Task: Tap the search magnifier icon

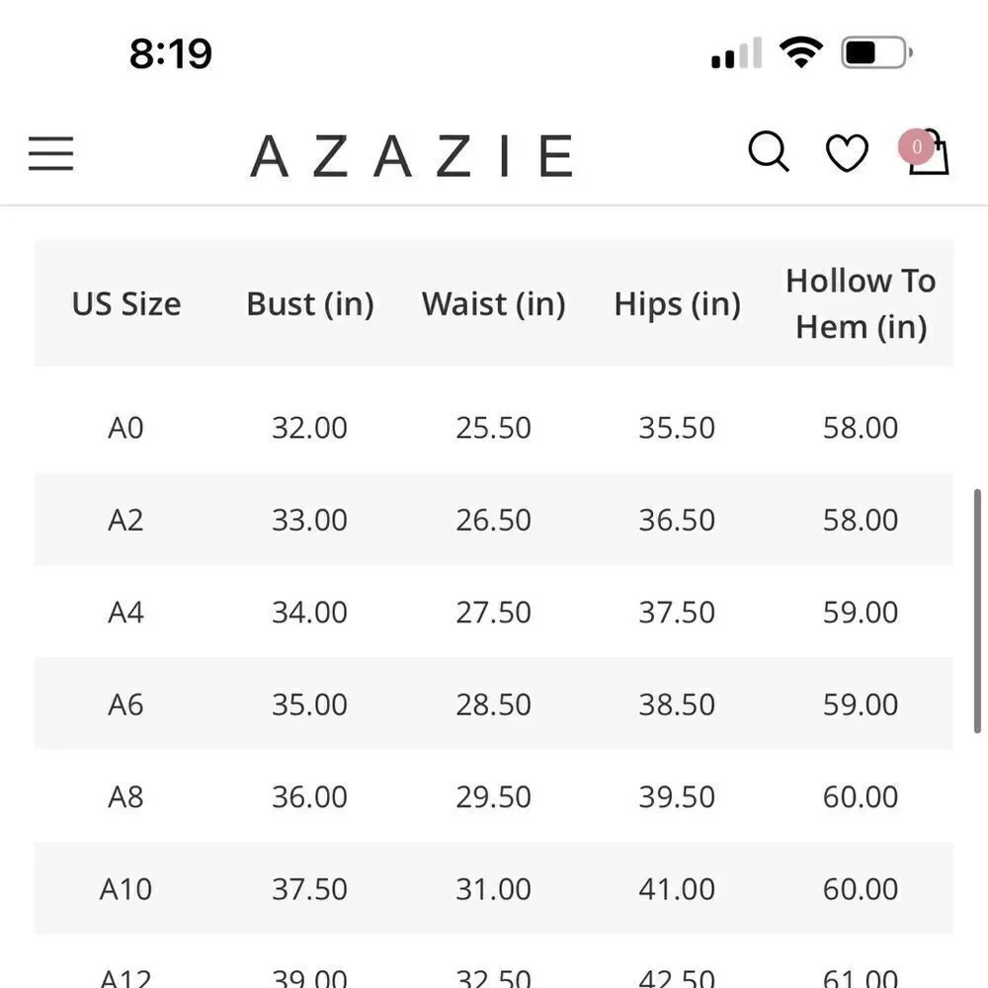Action: pyautogui.click(x=768, y=151)
